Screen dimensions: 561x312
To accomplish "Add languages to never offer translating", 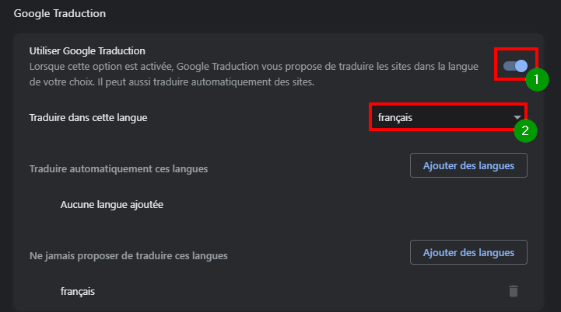I will pyautogui.click(x=468, y=253).
